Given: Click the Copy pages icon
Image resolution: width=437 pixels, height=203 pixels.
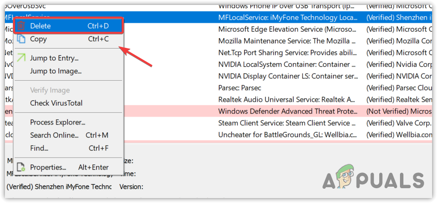Looking at the screenshot, I should click(21, 39).
